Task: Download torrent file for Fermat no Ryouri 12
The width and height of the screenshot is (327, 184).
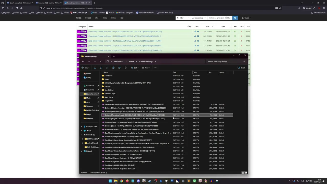Action: 195,31
